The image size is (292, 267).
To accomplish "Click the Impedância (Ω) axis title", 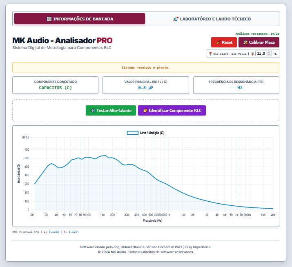I will (18, 174).
